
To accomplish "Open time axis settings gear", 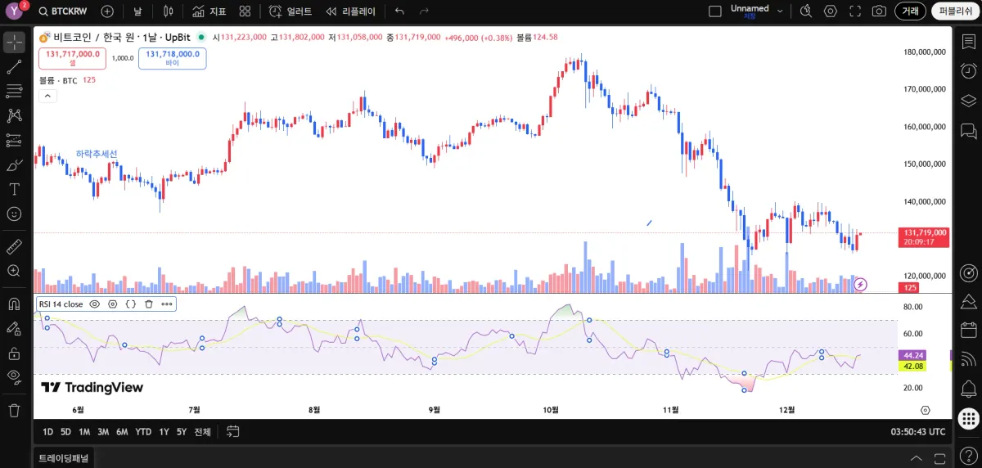I will click(926, 409).
